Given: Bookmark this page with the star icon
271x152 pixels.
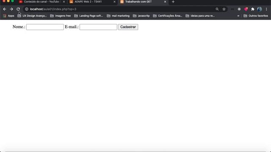Looking at the screenshot, I should (224, 9).
